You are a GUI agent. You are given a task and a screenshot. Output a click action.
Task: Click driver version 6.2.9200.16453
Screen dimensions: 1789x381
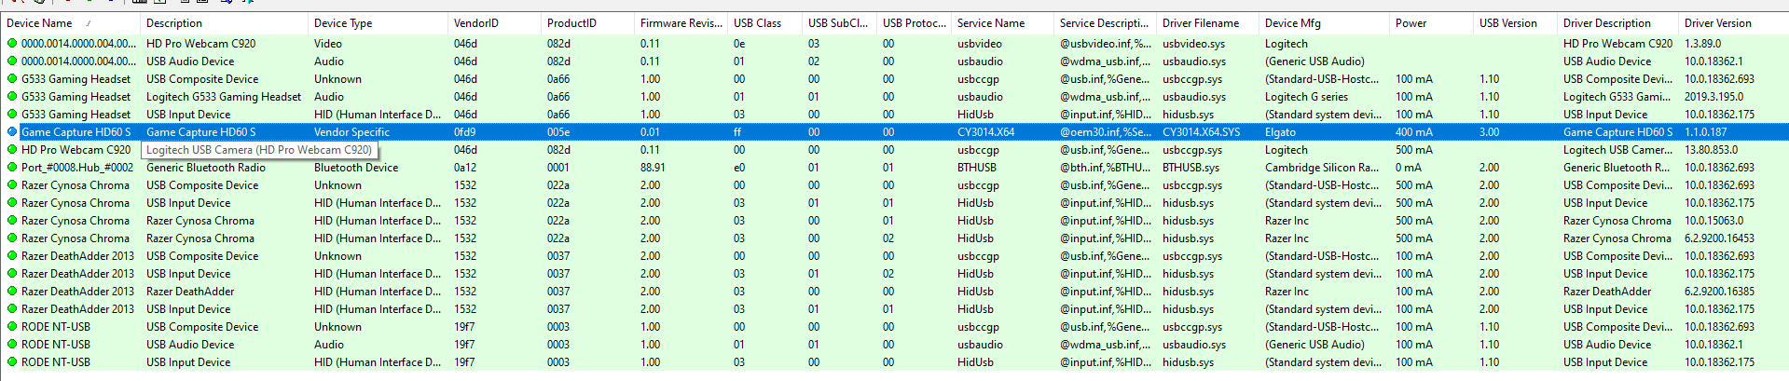tap(1719, 238)
